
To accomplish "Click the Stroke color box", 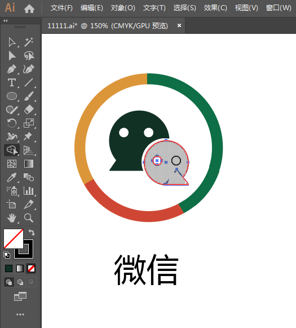I will coord(28,253).
